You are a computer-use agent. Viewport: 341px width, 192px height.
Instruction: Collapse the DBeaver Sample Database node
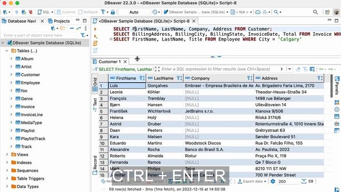pyautogui.click(x=3, y=43)
